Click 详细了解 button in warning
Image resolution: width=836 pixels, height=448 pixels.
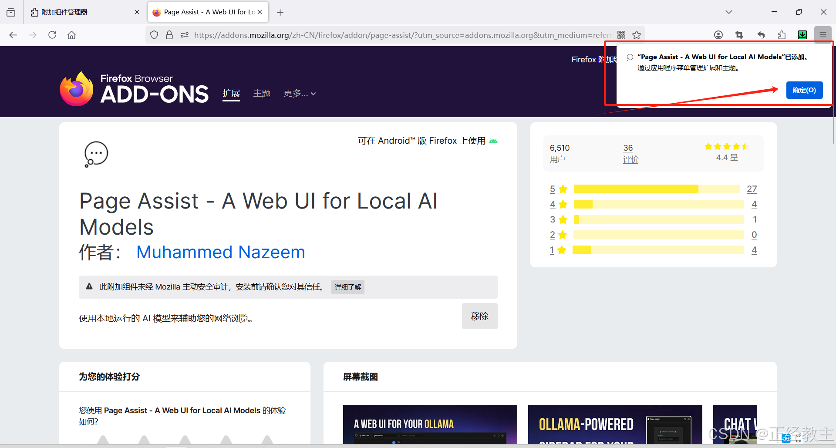pos(348,287)
